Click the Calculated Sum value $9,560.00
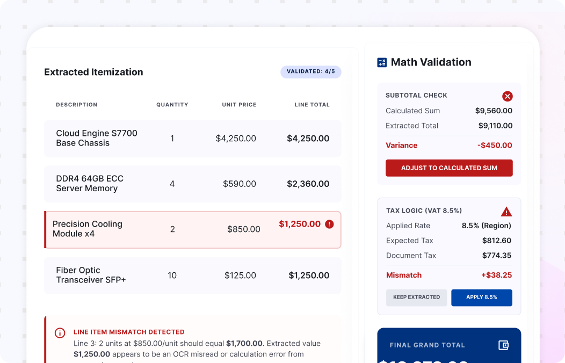565x363 pixels. coord(494,111)
